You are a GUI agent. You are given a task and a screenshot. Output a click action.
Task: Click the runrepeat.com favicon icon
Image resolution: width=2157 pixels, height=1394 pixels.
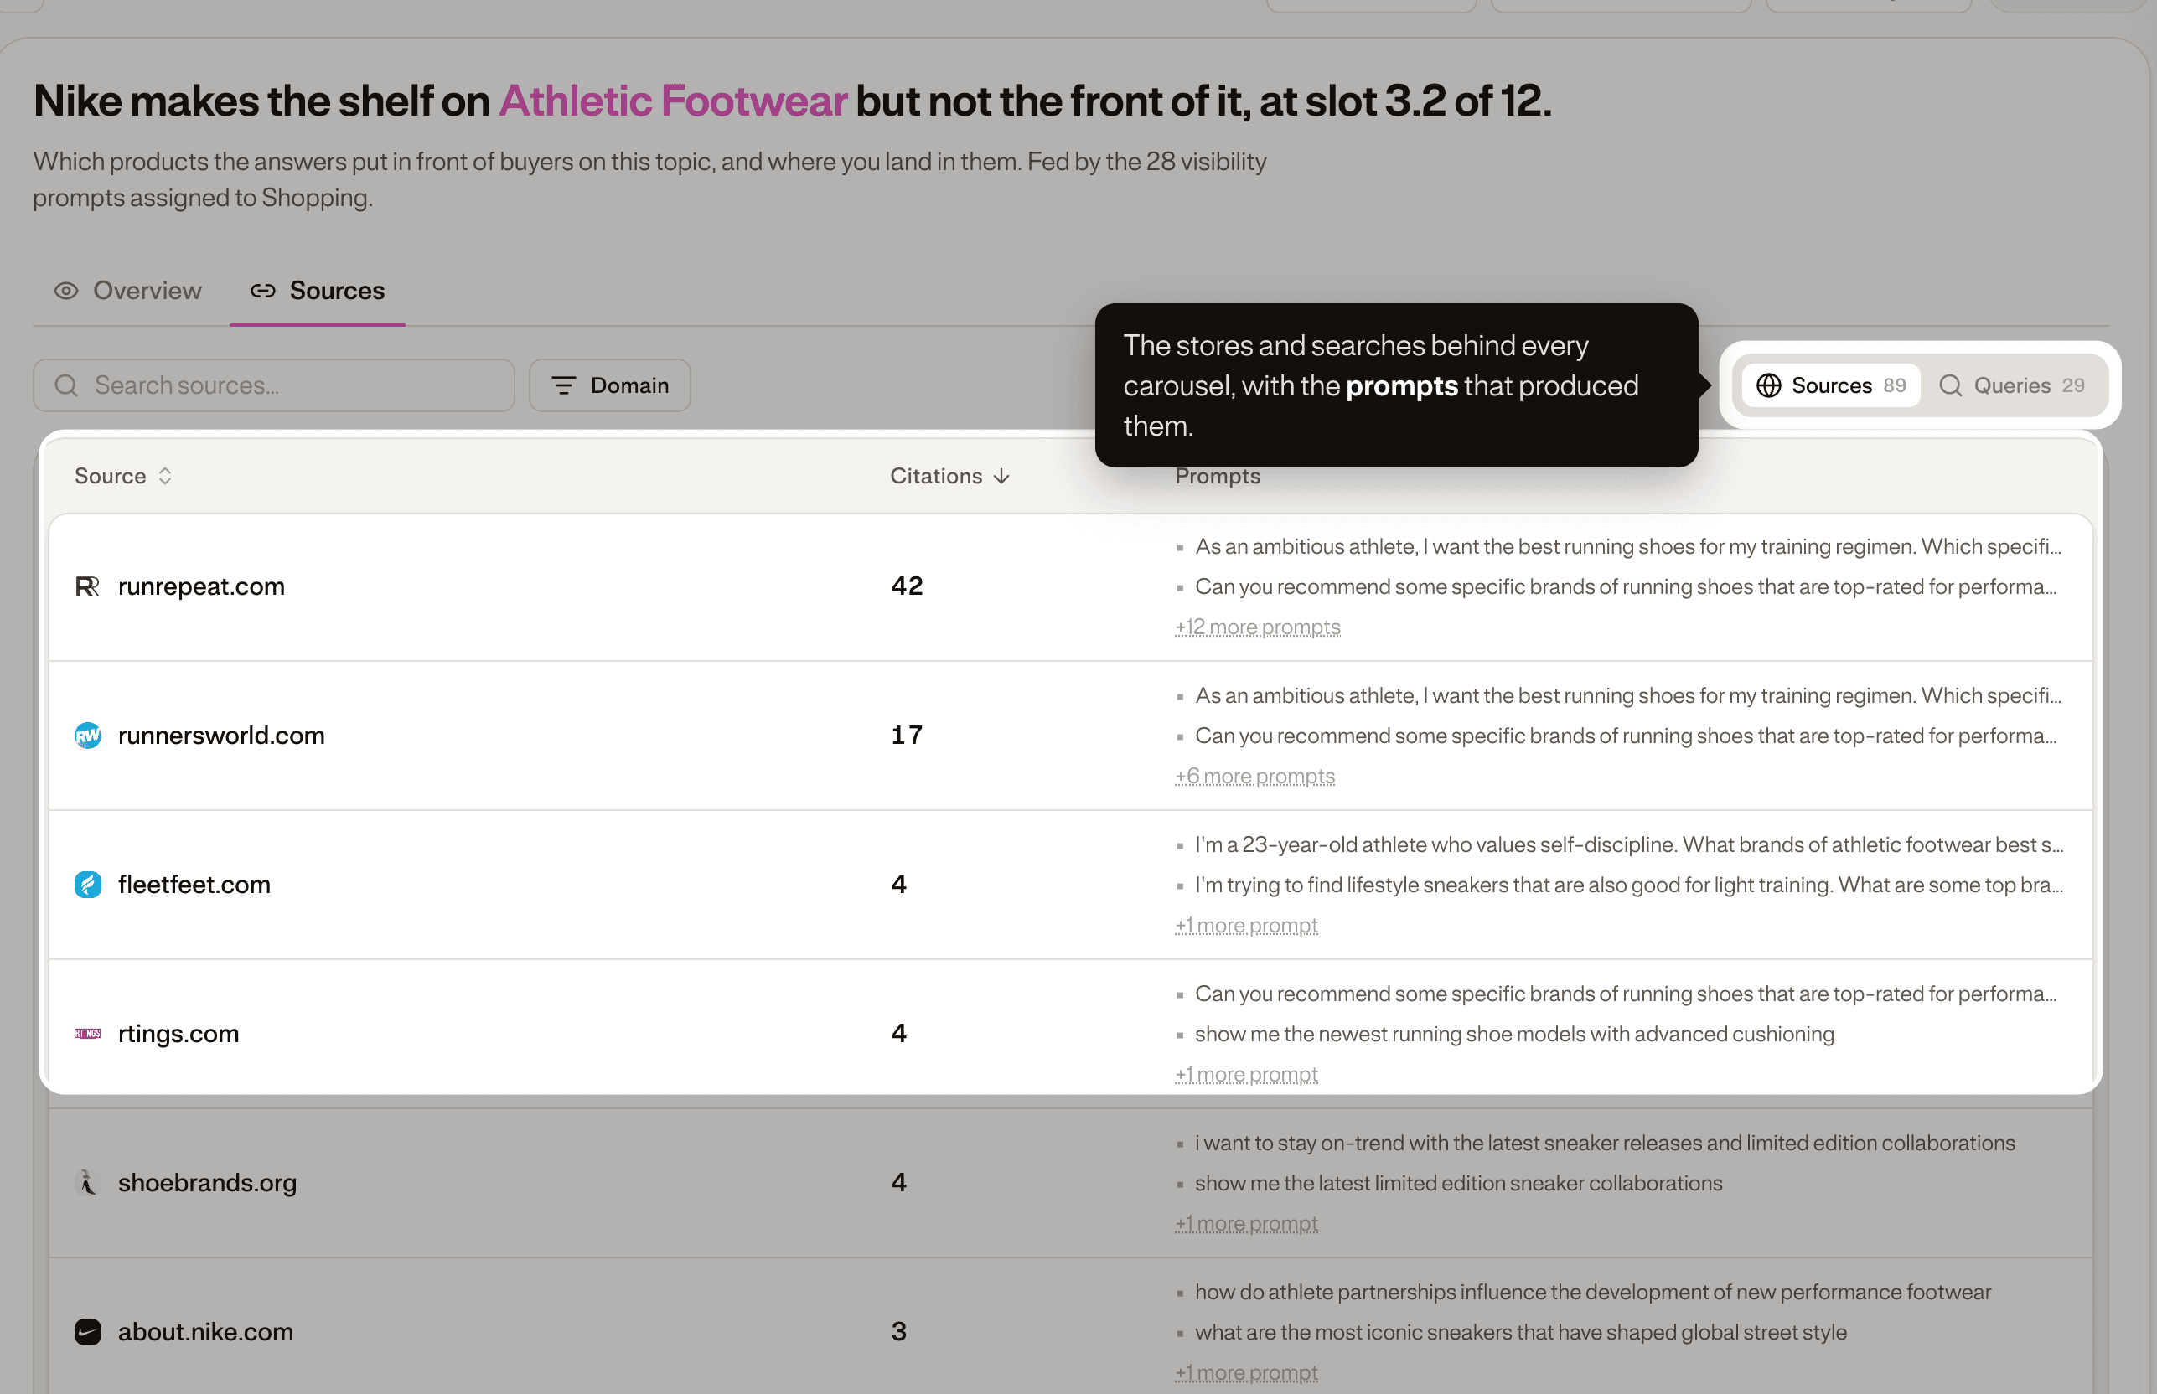point(87,586)
